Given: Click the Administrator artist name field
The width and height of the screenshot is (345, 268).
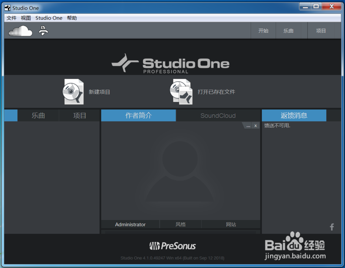Looking at the screenshot, I should click(x=130, y=224).
